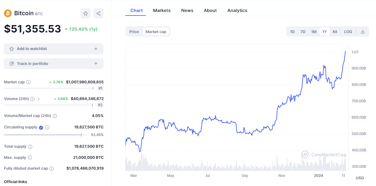Set chart range to 1M
Screen dimensions: 376x186
(x=314, y=32)
